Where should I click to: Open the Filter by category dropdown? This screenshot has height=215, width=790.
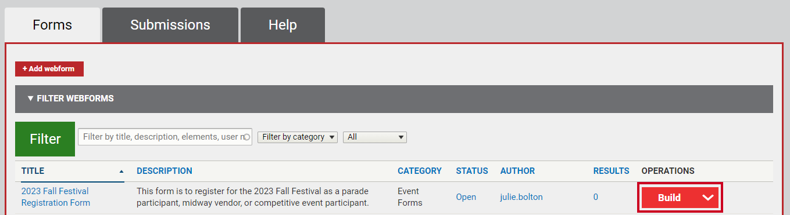[x=297, y=137]
